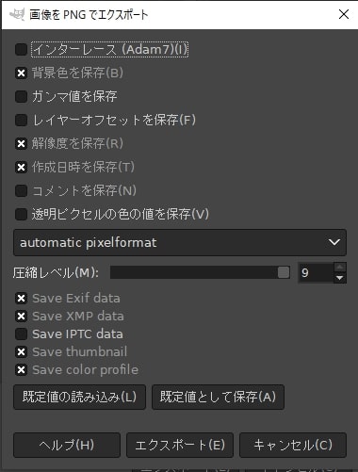
Task: Increase compression level with up arrow
Action: [340, 268]
